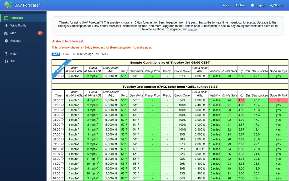Click wind direction arrow in 12:00 row
289x181 pixels.
[x=78, y=159]
